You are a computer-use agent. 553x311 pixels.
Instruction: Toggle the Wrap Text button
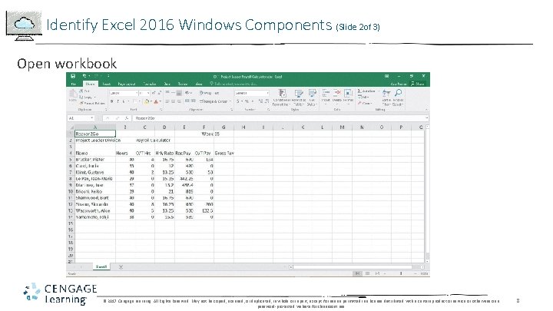209,93
